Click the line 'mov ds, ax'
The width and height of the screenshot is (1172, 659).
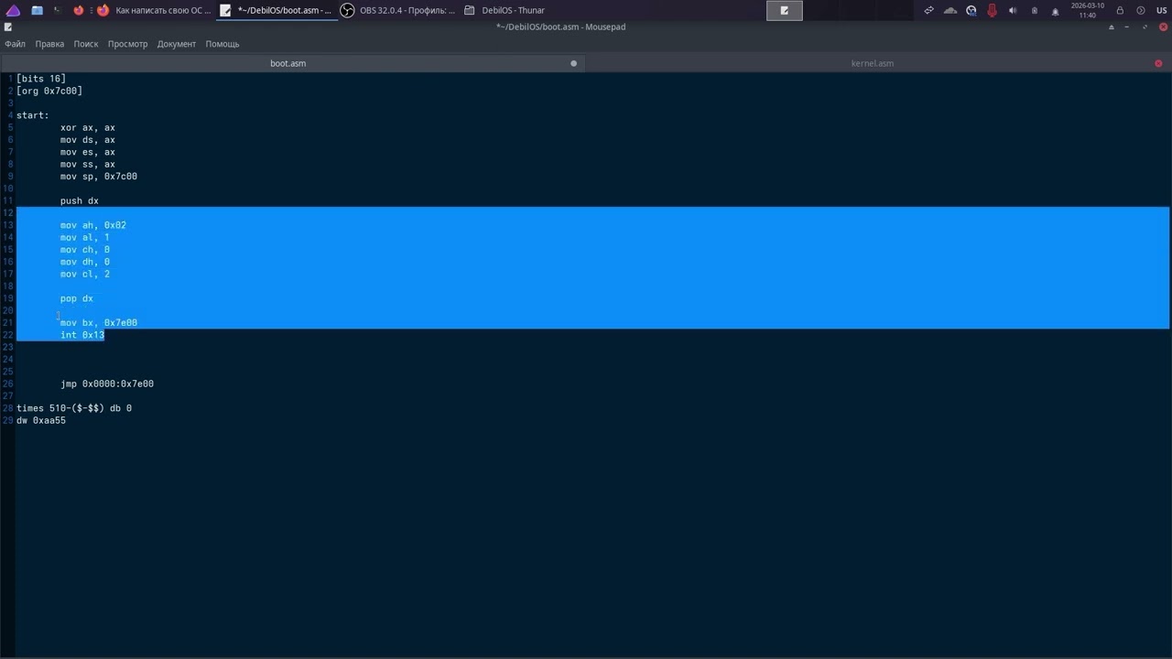tap(88, 140)
